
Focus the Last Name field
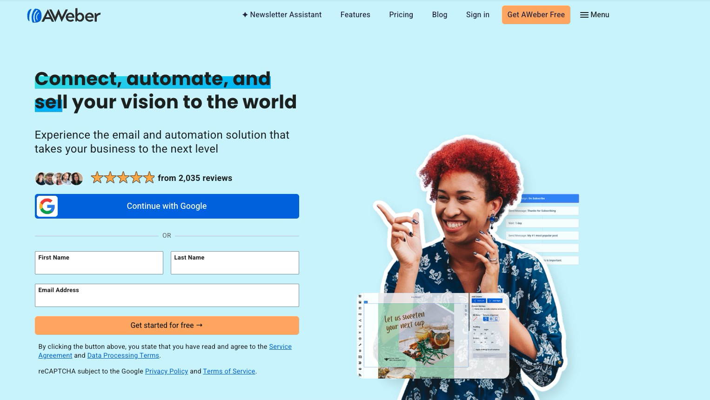[x=235, y=263]
